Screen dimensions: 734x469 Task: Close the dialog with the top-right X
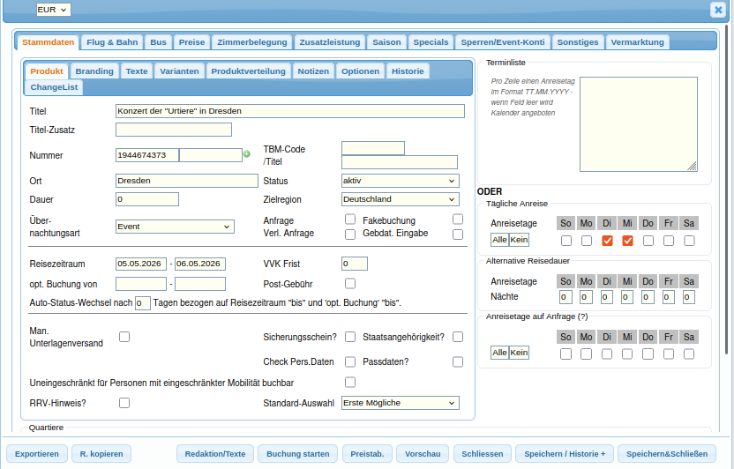(717, 10)
